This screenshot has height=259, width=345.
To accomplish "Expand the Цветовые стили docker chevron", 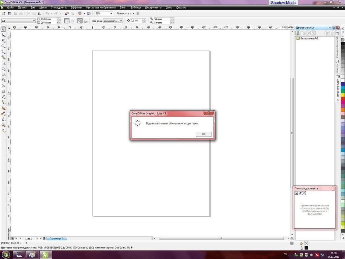I will tap(330, 28).
